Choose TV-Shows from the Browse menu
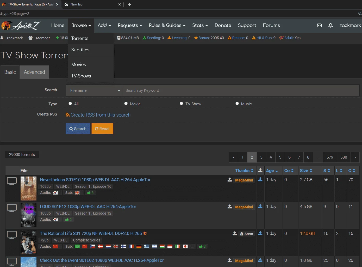This screenshot has height=267, width=362. pos(91,76)
